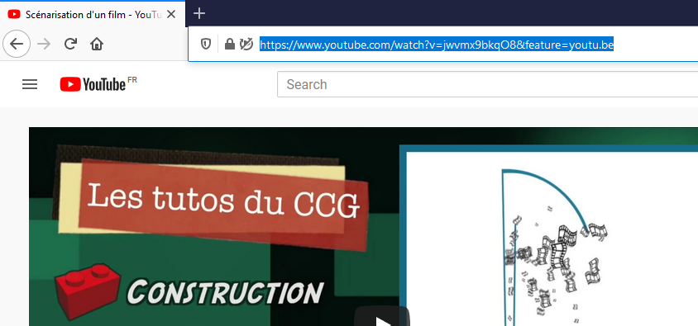Viewport: 698px width, 326px height.
Task: Open the tracking protection shield panel
Action: click(x=205, y=44)
